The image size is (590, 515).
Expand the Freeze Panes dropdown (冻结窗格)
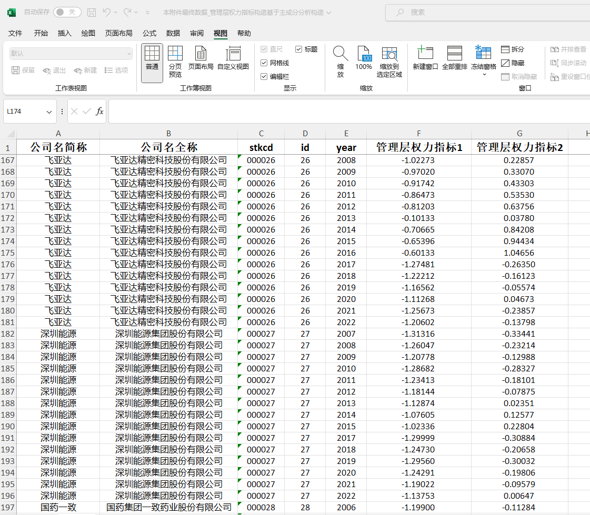point(484,74)
